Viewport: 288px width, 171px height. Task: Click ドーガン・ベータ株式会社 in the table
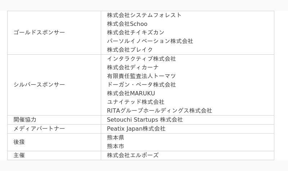click(x=141, y=85)
